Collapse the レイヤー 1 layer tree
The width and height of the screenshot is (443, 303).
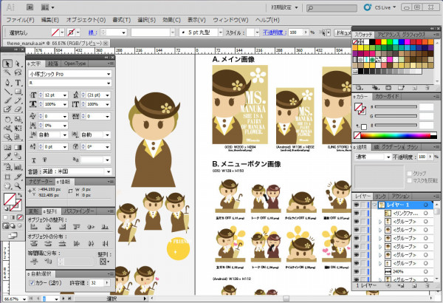[374, 204]
